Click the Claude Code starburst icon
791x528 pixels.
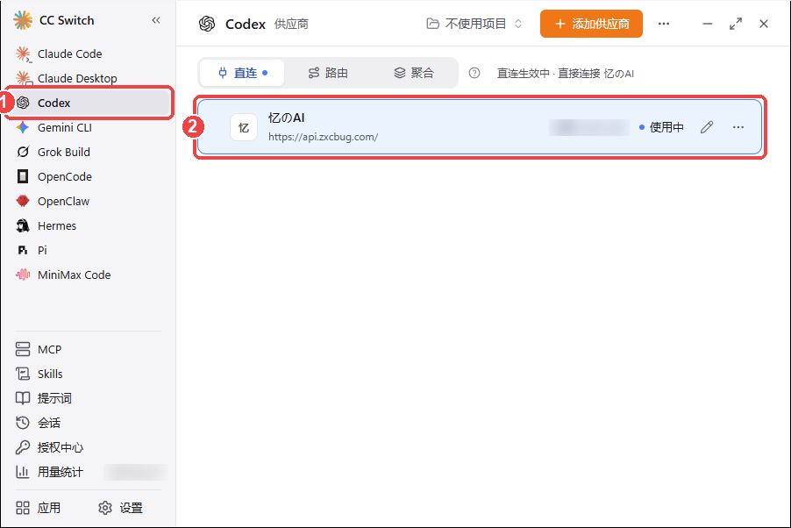tap(23, 54)
